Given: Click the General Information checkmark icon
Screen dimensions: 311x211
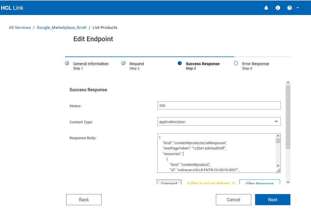Looking at the screenshot, I should (67, 63).
